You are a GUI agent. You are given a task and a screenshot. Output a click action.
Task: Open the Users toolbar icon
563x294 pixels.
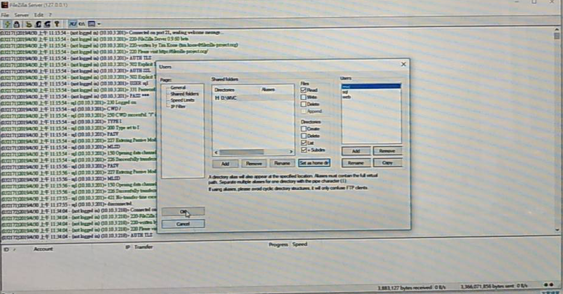[x=38, y=24]
